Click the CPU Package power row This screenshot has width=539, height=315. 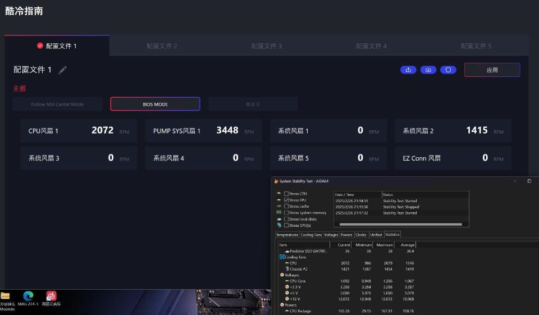[347, 311]
